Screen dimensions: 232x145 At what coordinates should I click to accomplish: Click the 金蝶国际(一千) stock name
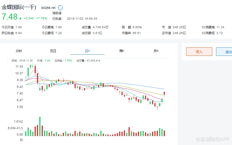point(19,7)
